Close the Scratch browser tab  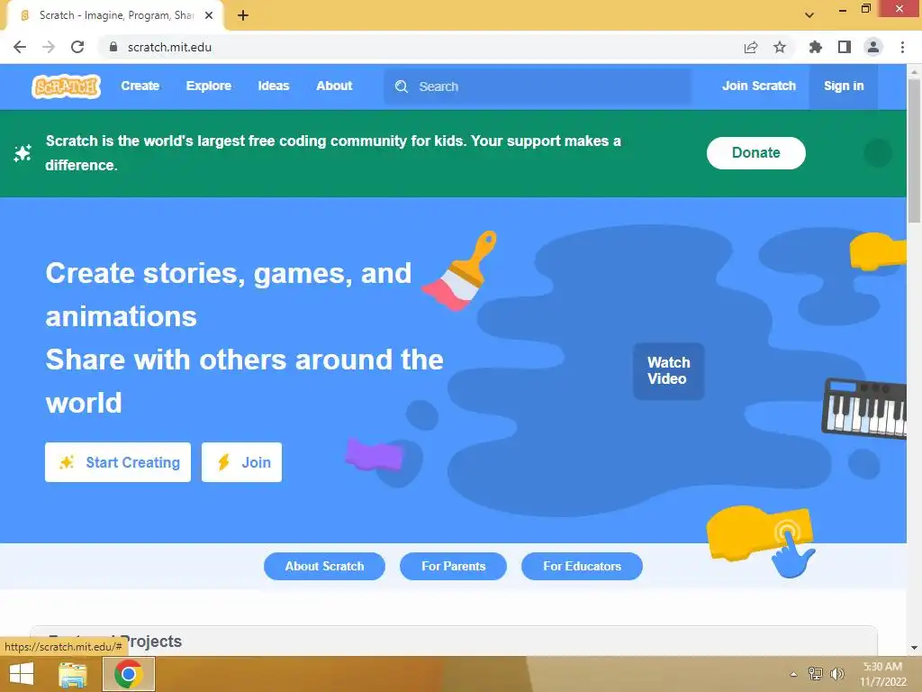[x=209, y=15]
